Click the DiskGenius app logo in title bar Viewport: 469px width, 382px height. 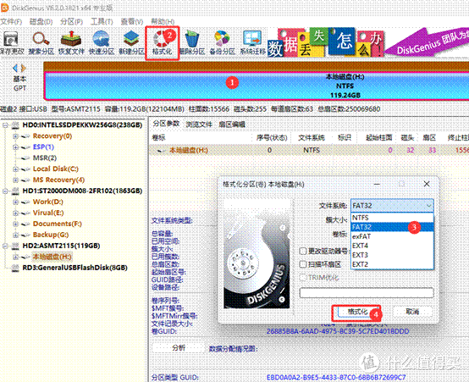click(x=4, y=8)
